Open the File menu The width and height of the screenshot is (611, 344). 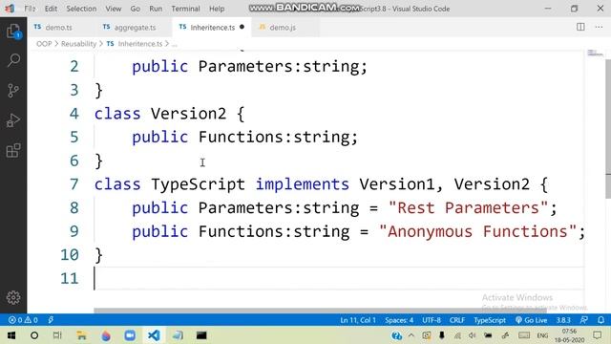30,9
